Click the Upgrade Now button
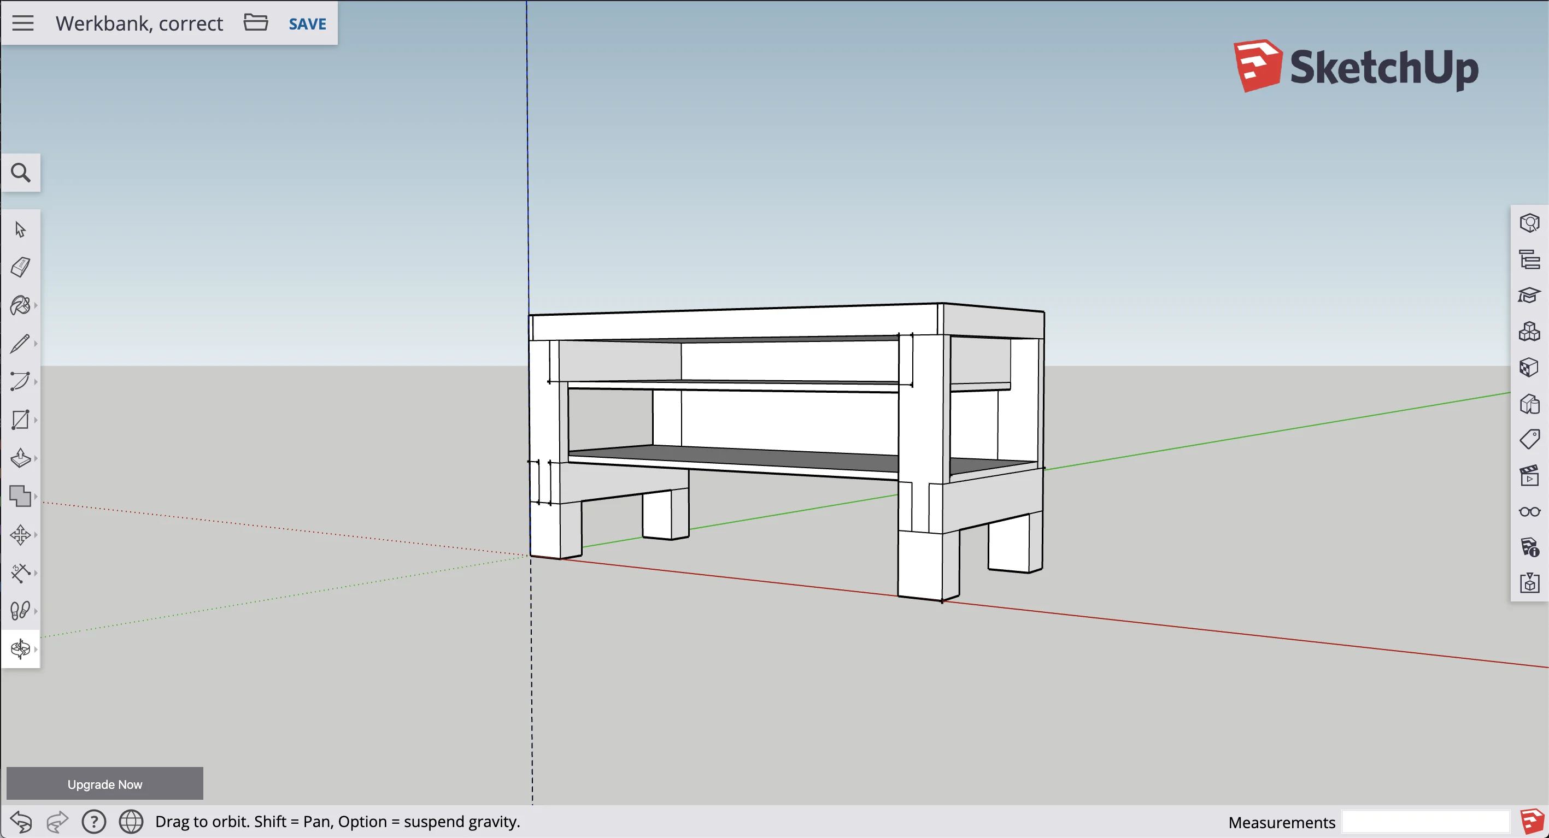Screen dimensions: 1549x838 (x=104, y=783)
